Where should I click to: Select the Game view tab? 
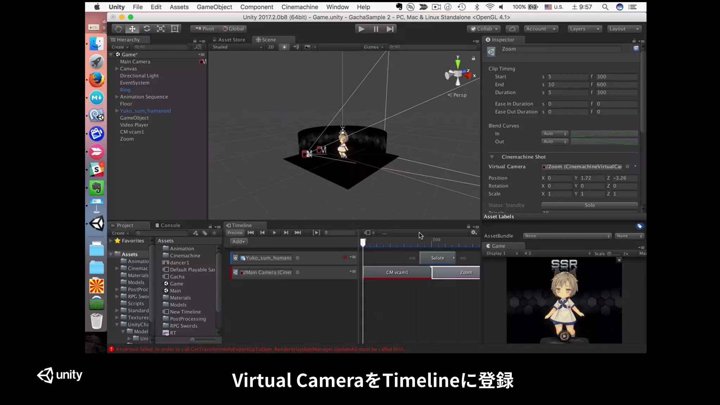496,246
